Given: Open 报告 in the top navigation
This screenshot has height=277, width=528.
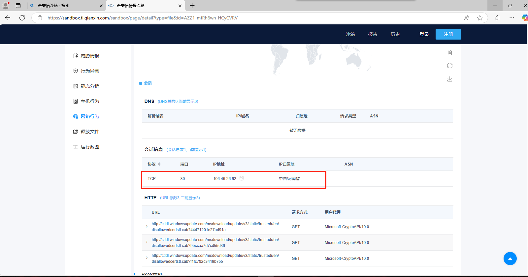Looking at the screenshot, I should [x=373, y=34].
